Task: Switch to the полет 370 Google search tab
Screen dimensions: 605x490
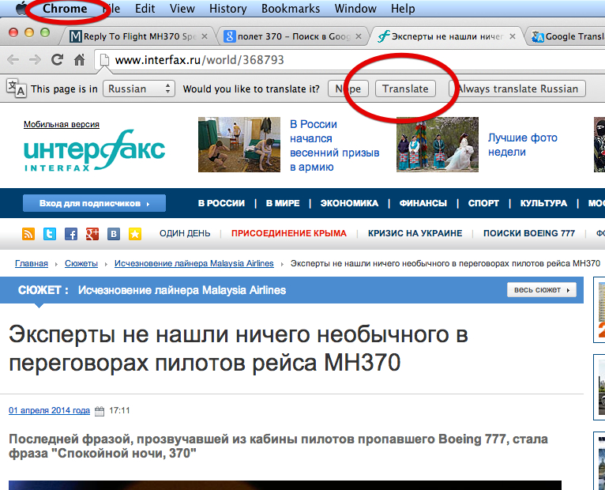Action: (291, 36)
